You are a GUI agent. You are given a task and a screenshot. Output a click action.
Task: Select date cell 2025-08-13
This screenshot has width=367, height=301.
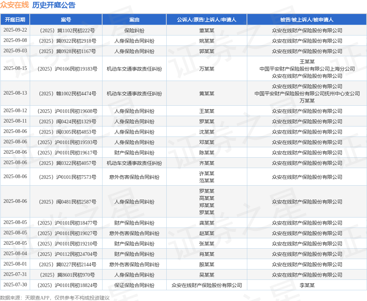click(15, 93)
